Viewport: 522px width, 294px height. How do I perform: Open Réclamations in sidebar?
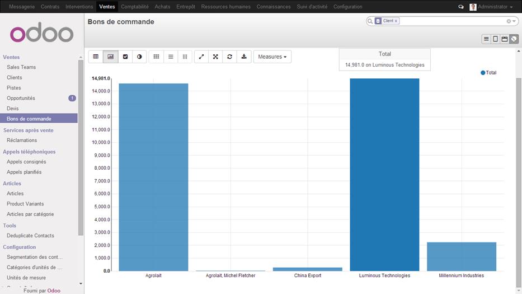[22, 141]
